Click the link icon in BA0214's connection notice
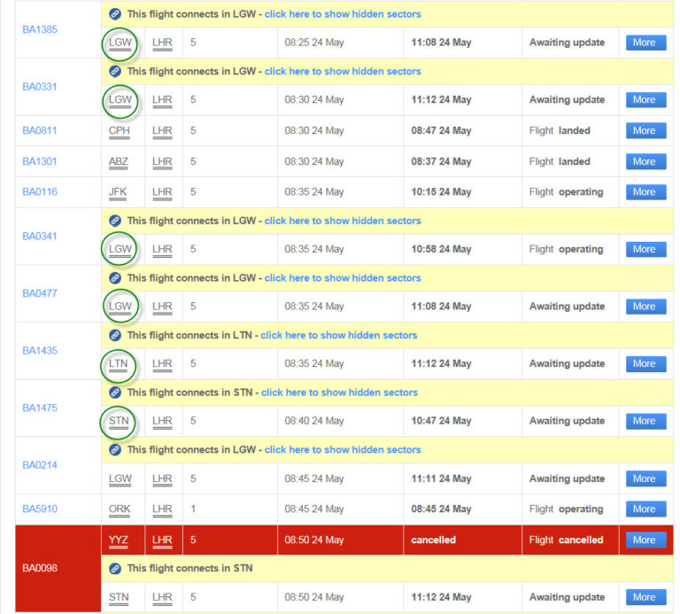The image size is (680, 614). 115,450
